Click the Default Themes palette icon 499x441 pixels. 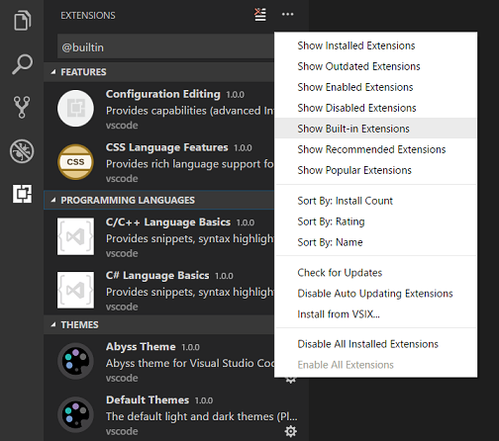pyautogui.click(x=75, y=414)
